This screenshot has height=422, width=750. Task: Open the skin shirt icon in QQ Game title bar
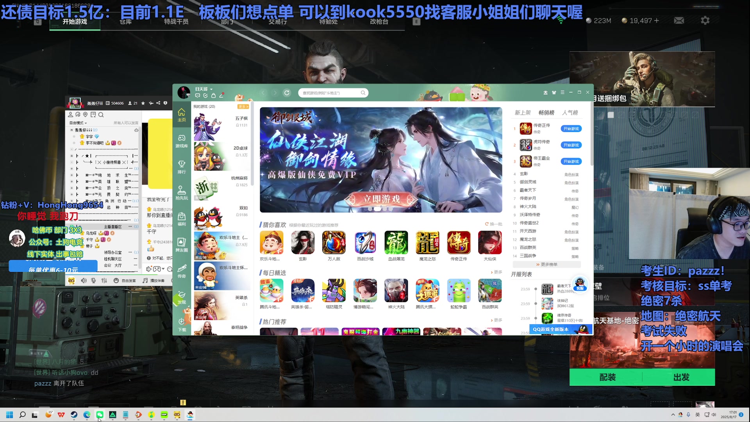[x=554, y=93]
